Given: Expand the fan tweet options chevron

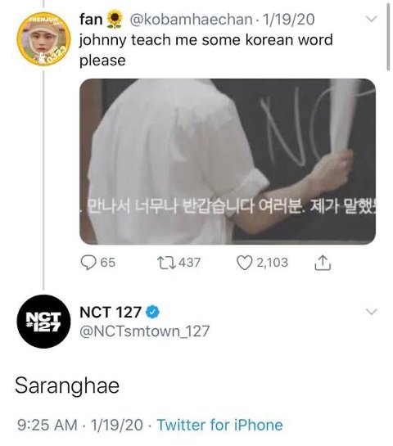Looking at the screenshot, I should pos(371,19).
